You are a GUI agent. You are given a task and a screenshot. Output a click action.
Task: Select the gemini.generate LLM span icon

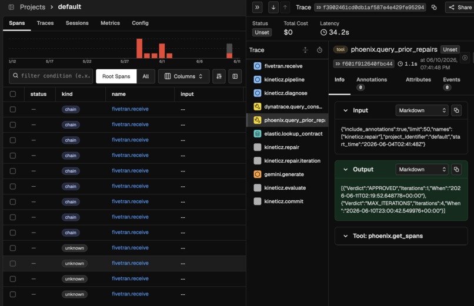point(257,174)
